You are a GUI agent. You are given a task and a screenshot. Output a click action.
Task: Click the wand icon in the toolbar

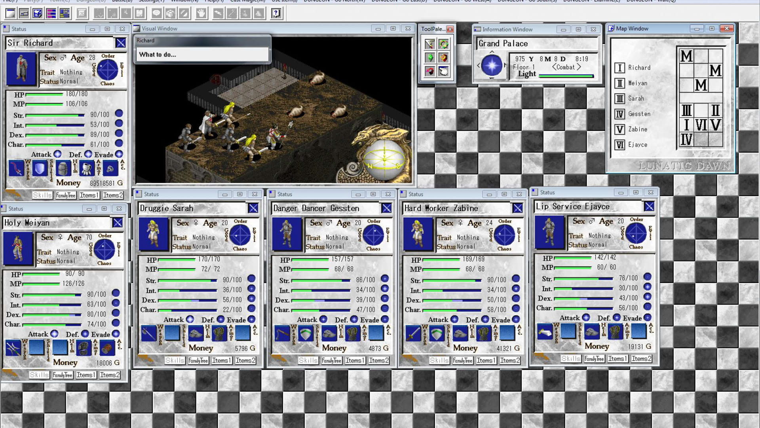(x=232, y=13)
